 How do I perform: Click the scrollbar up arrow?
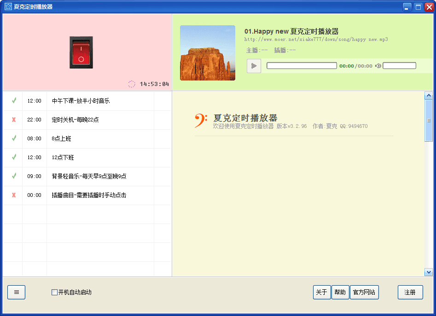[x=429, y=96]
